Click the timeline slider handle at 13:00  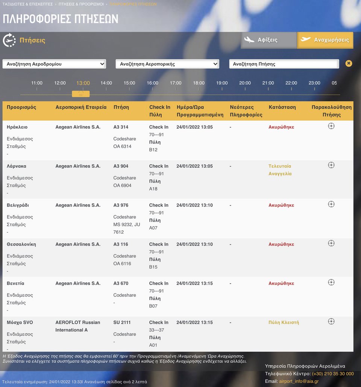(x=81, y=94)
